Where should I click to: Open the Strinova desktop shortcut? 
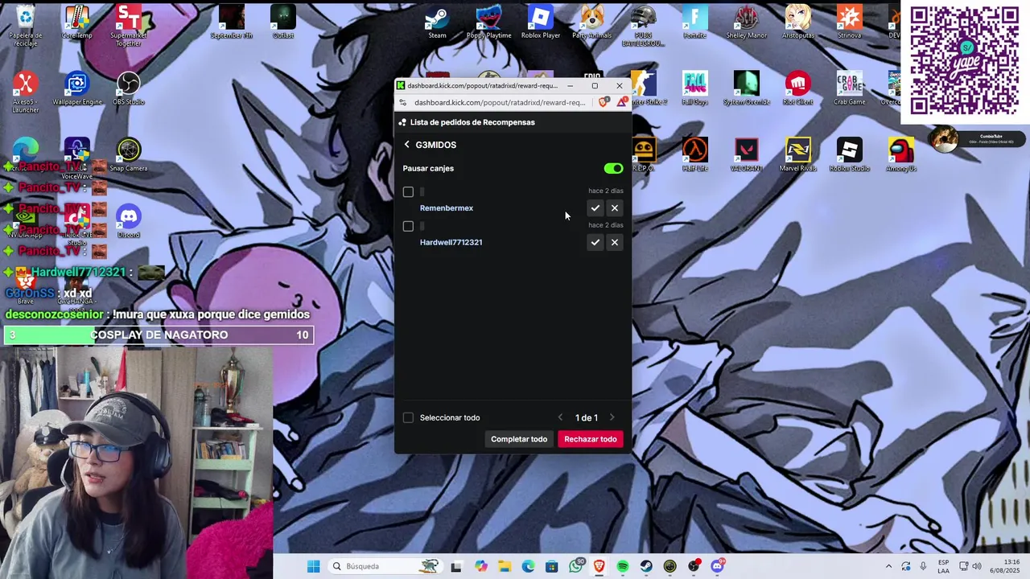point(849,22)
